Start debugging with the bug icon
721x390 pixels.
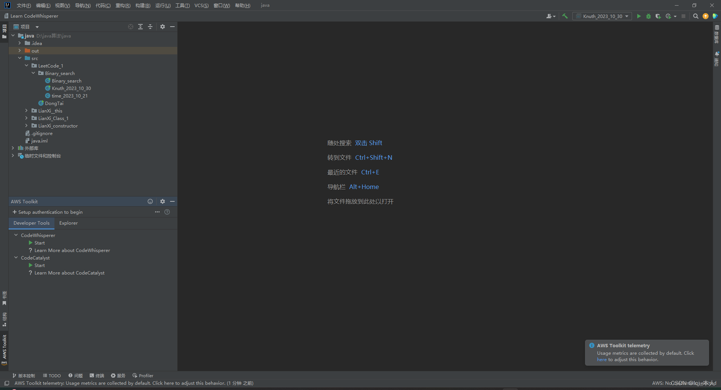[x=649, y=16]
